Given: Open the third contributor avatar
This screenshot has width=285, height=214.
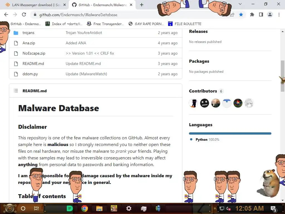Looking at the screenshot, I should click(x=216, y=103).
